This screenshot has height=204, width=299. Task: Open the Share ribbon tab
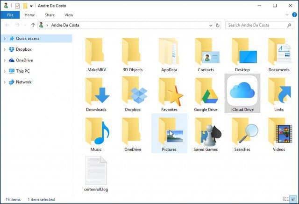50,15
